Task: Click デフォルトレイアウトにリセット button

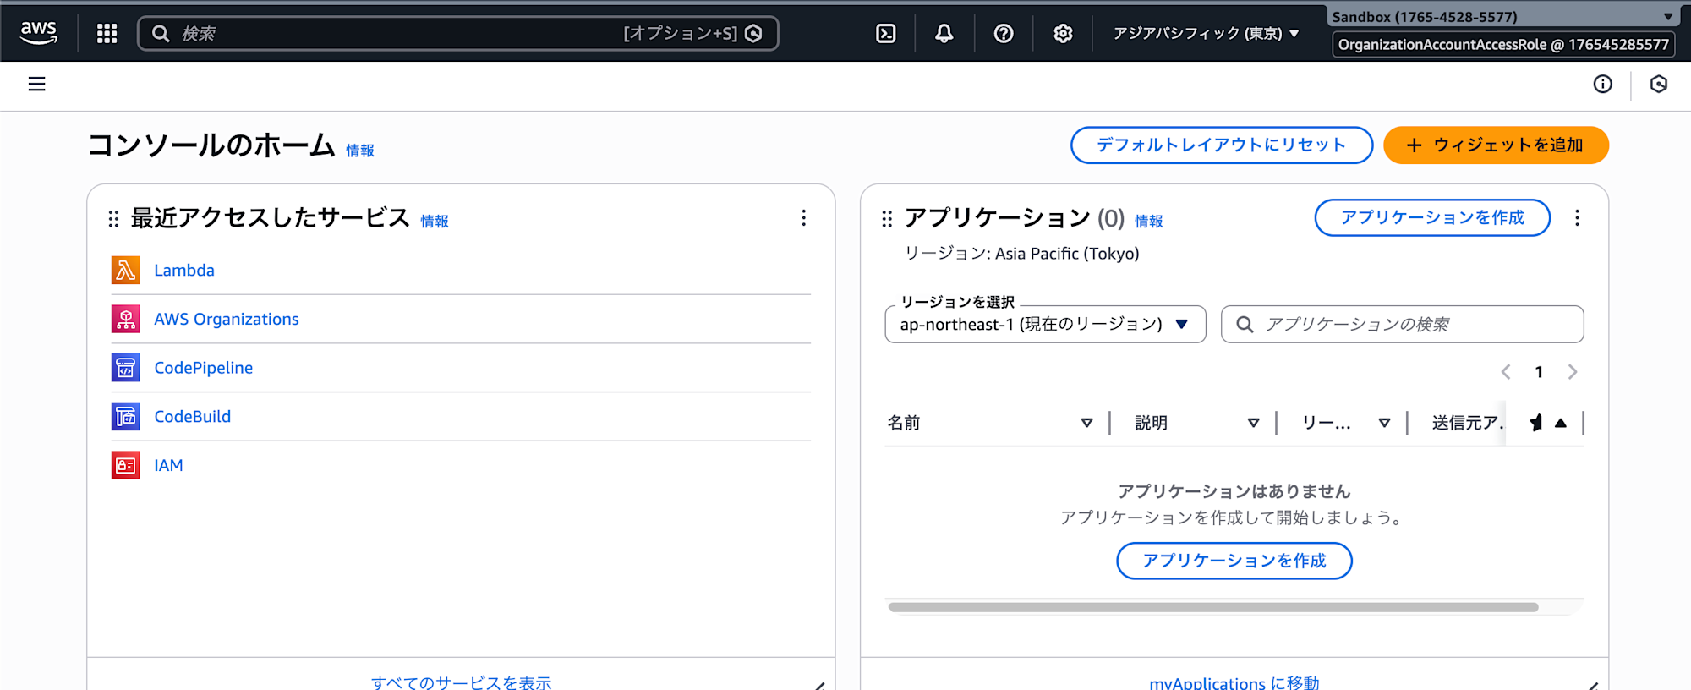Action: coord(1222,145)
